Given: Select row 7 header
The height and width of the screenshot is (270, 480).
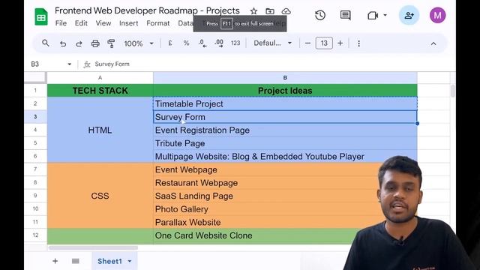Looking at the screenshot, I should pos(35,169).
